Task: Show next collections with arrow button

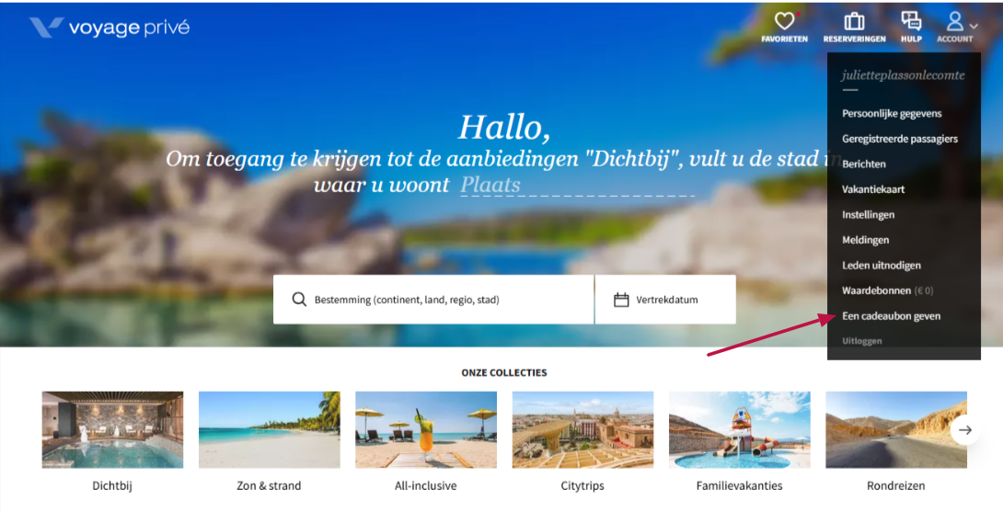Action: click(965, 430)
